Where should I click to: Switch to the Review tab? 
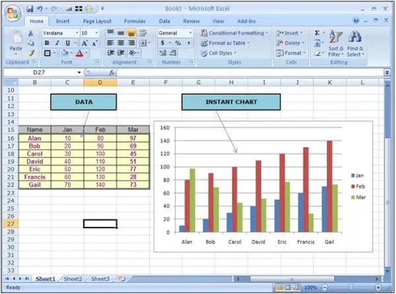pos(191,21)
